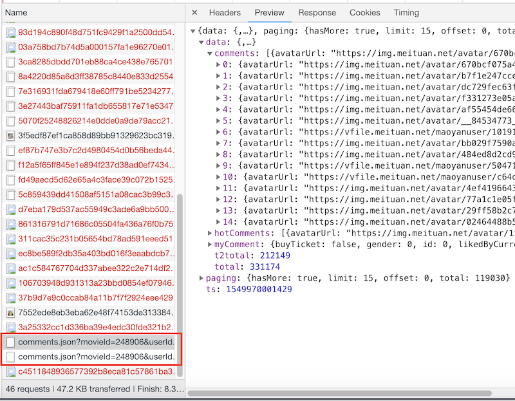Click file icon of ef87b747e3b7c2d request
Screen dimensions: 515x401
click(11, 151)
